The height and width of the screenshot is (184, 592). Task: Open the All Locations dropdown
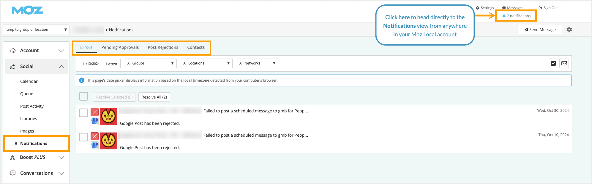[206, 63]
